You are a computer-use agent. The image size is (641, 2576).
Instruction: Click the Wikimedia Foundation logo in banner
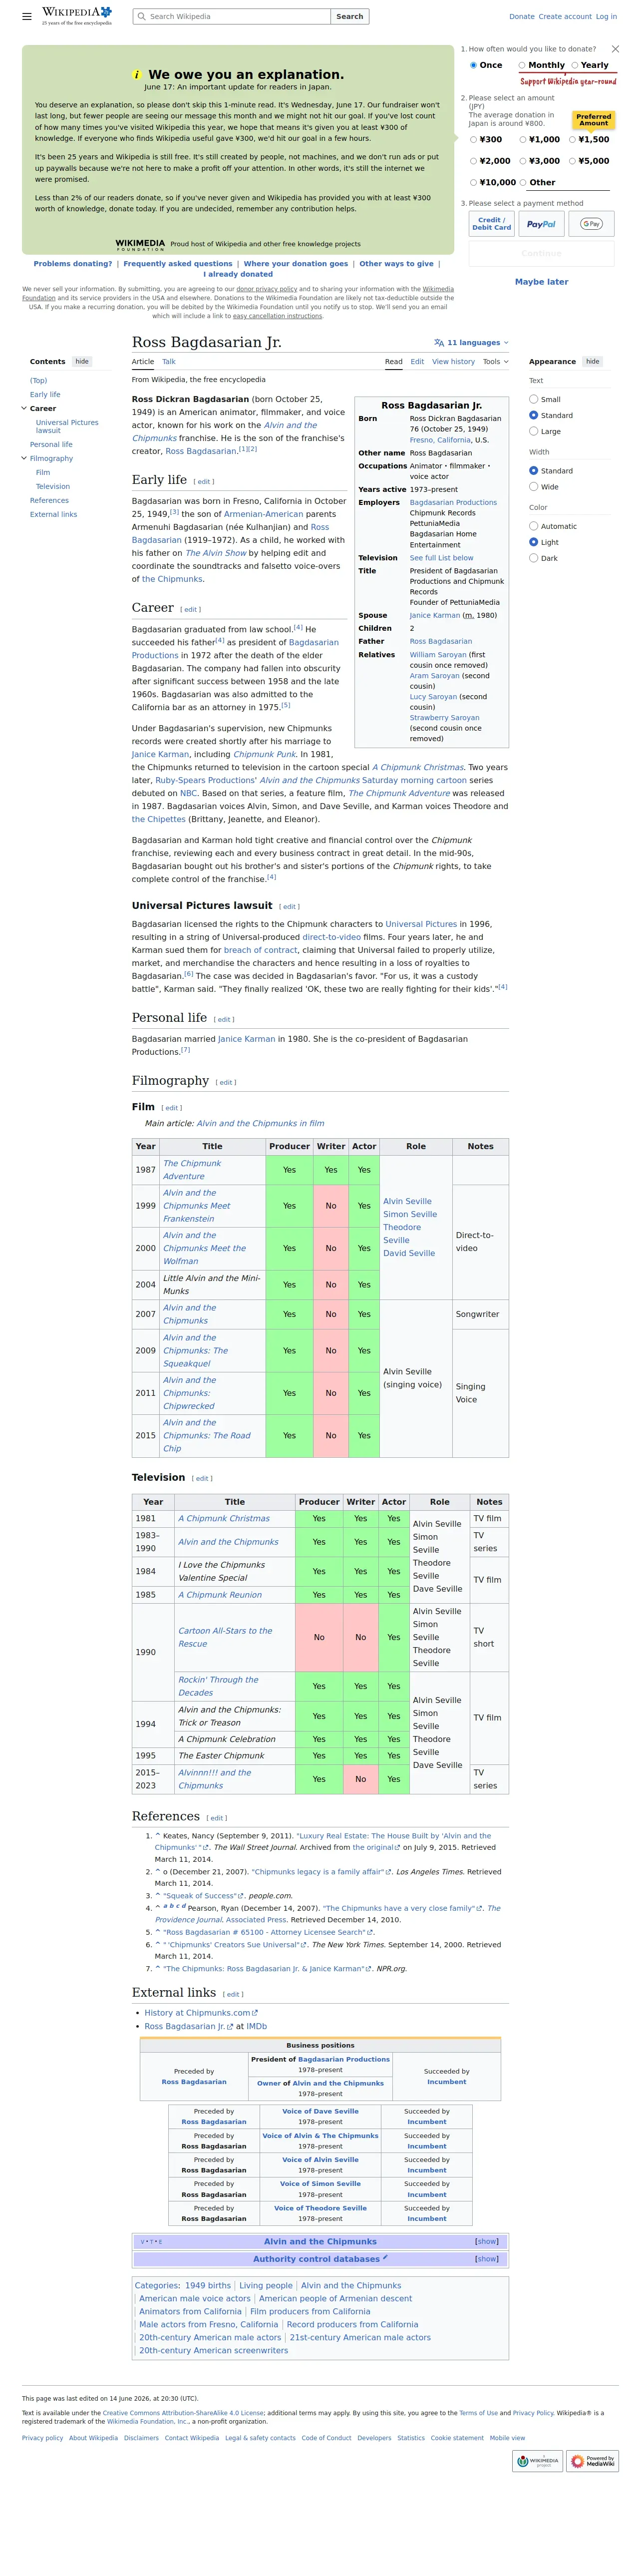pos(140,244)
